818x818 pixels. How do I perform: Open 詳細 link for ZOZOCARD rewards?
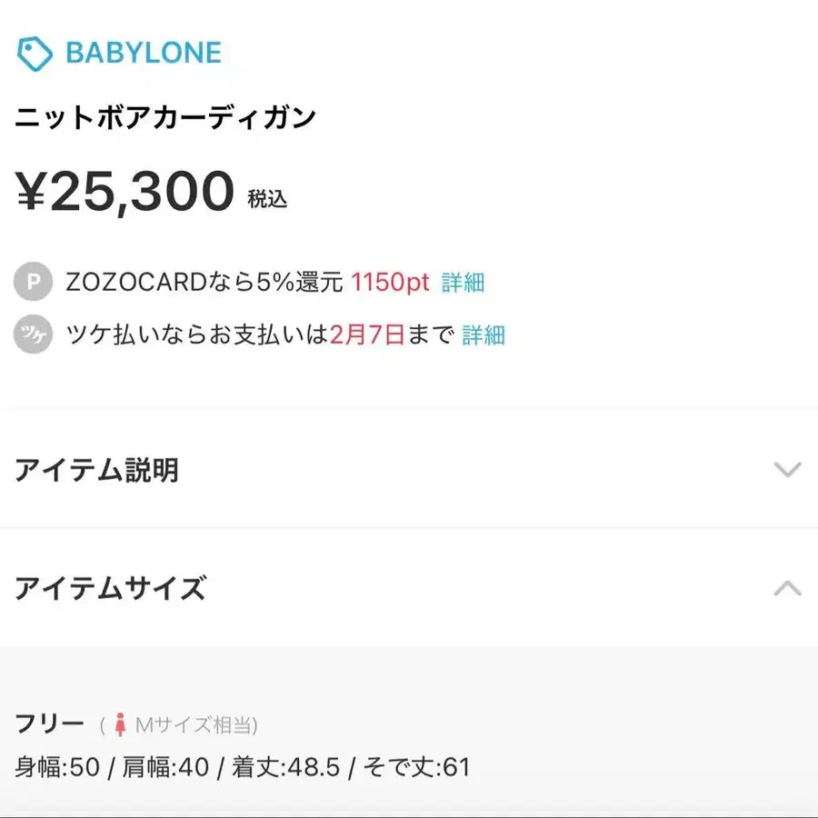tap(462, 283)
